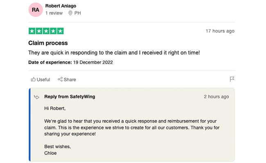
Task: Click the "Hi Robert," greeting text
Action: (x=55, y=108)
